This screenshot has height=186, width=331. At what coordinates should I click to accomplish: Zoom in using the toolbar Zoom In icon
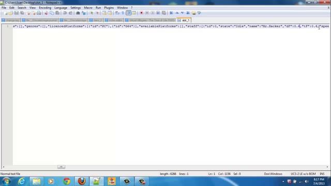tap(92, 13)
